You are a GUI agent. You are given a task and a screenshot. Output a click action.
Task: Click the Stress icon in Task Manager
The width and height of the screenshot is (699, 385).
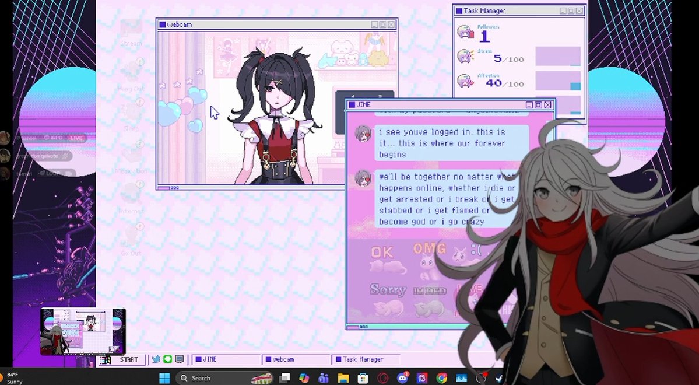[x=465, y=57]
